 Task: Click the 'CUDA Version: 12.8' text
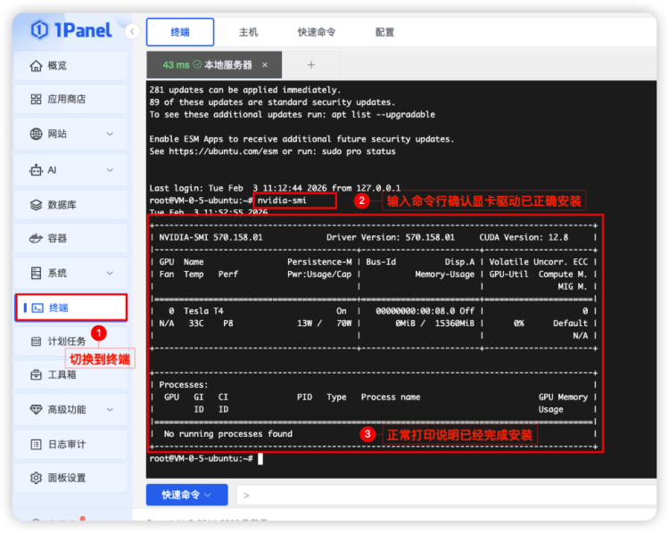[524, 237]
